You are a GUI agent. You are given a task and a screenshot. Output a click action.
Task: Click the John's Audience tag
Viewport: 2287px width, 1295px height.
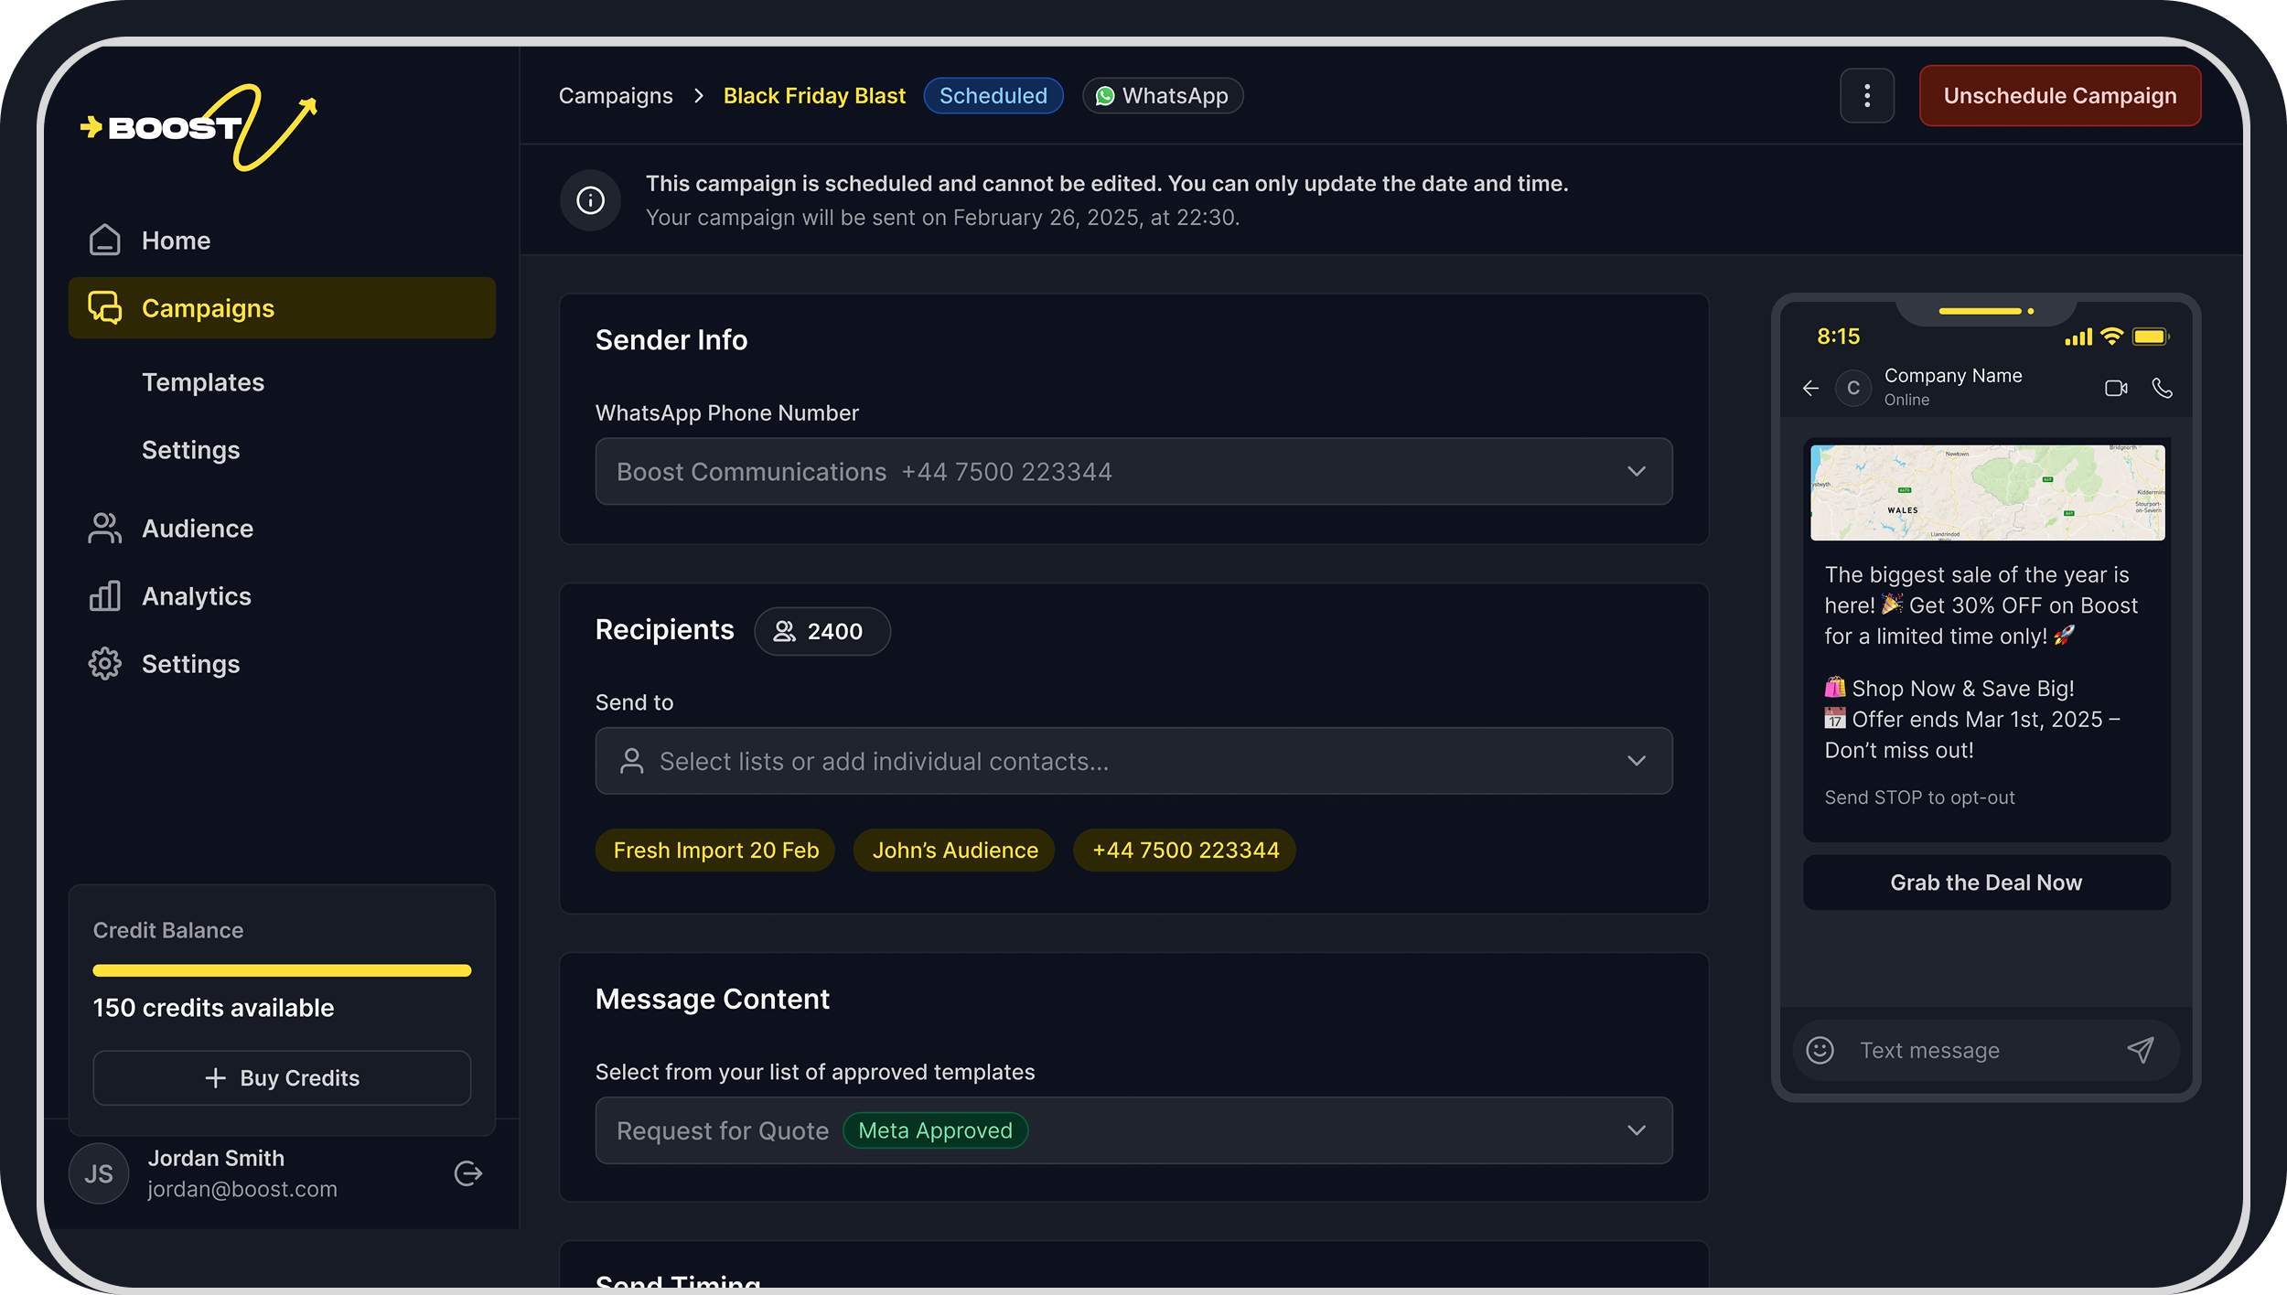(x=954, y=851)
